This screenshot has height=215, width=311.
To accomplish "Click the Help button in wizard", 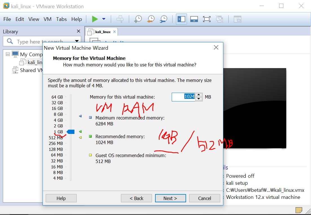I will pos(61,198).
